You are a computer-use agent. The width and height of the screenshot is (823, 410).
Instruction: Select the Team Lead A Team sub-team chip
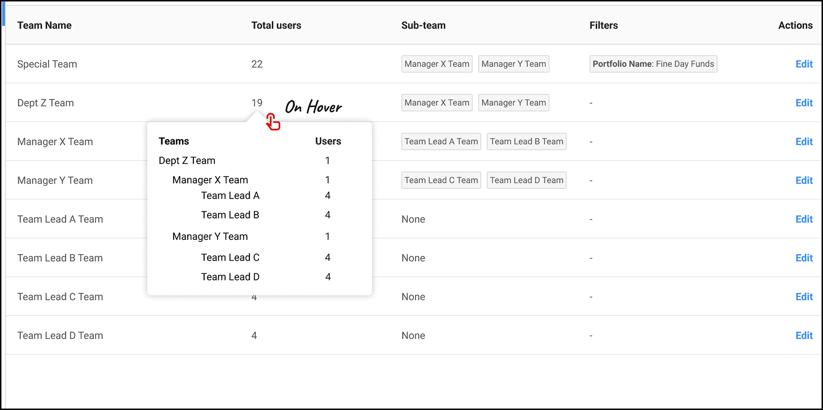(441, 141)
